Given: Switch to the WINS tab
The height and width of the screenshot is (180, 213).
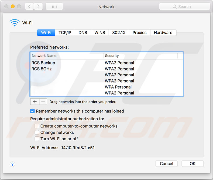Looking at the screenshot, I should (100, 33).
